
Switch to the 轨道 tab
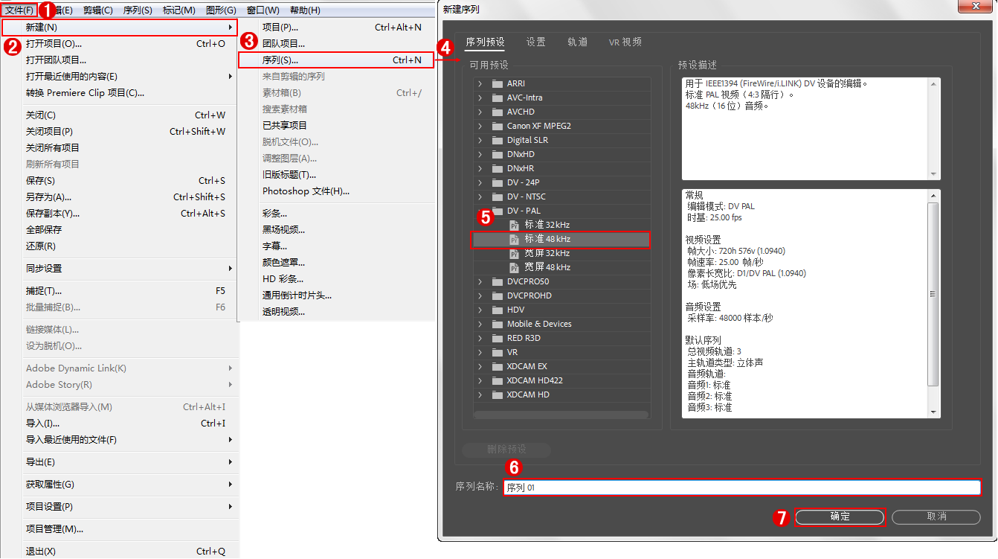(x=577, y=42)
